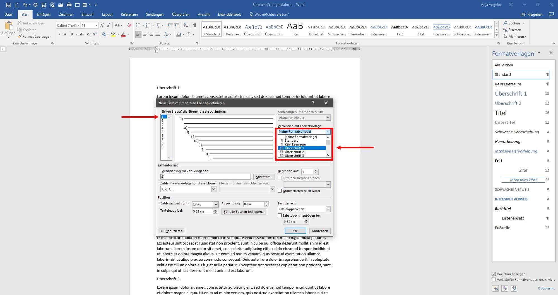Screen dimensions: 558x295
Task: Open Optionen link in Formatvorlagen pane
Action: tap(546, 288)
